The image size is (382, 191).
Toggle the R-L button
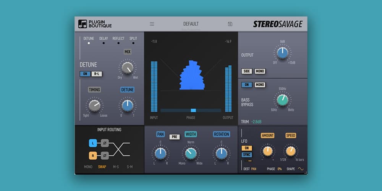(97, 74)
